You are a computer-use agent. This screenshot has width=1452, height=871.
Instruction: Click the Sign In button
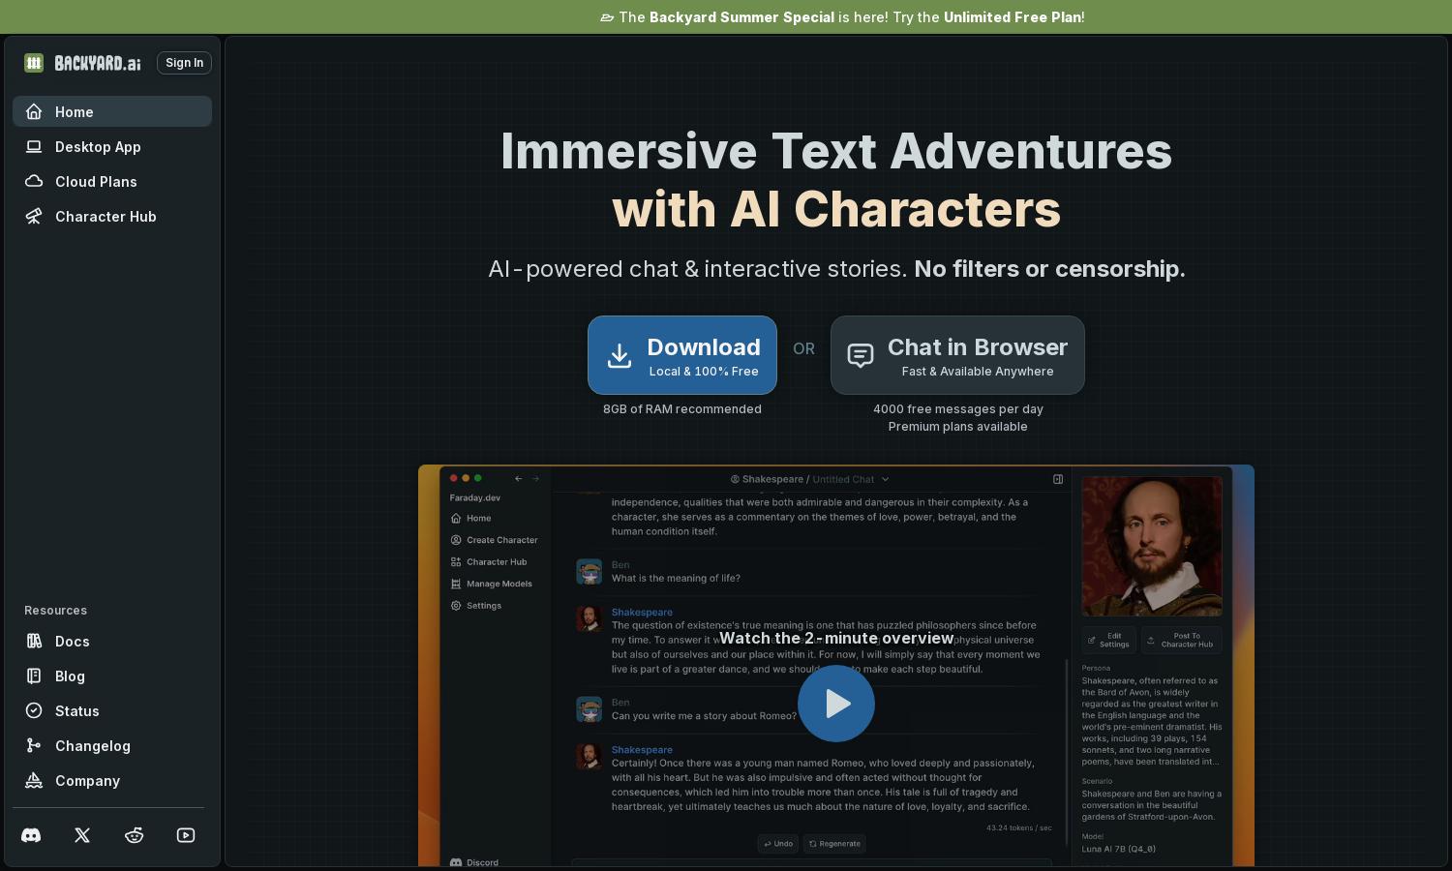184,63
